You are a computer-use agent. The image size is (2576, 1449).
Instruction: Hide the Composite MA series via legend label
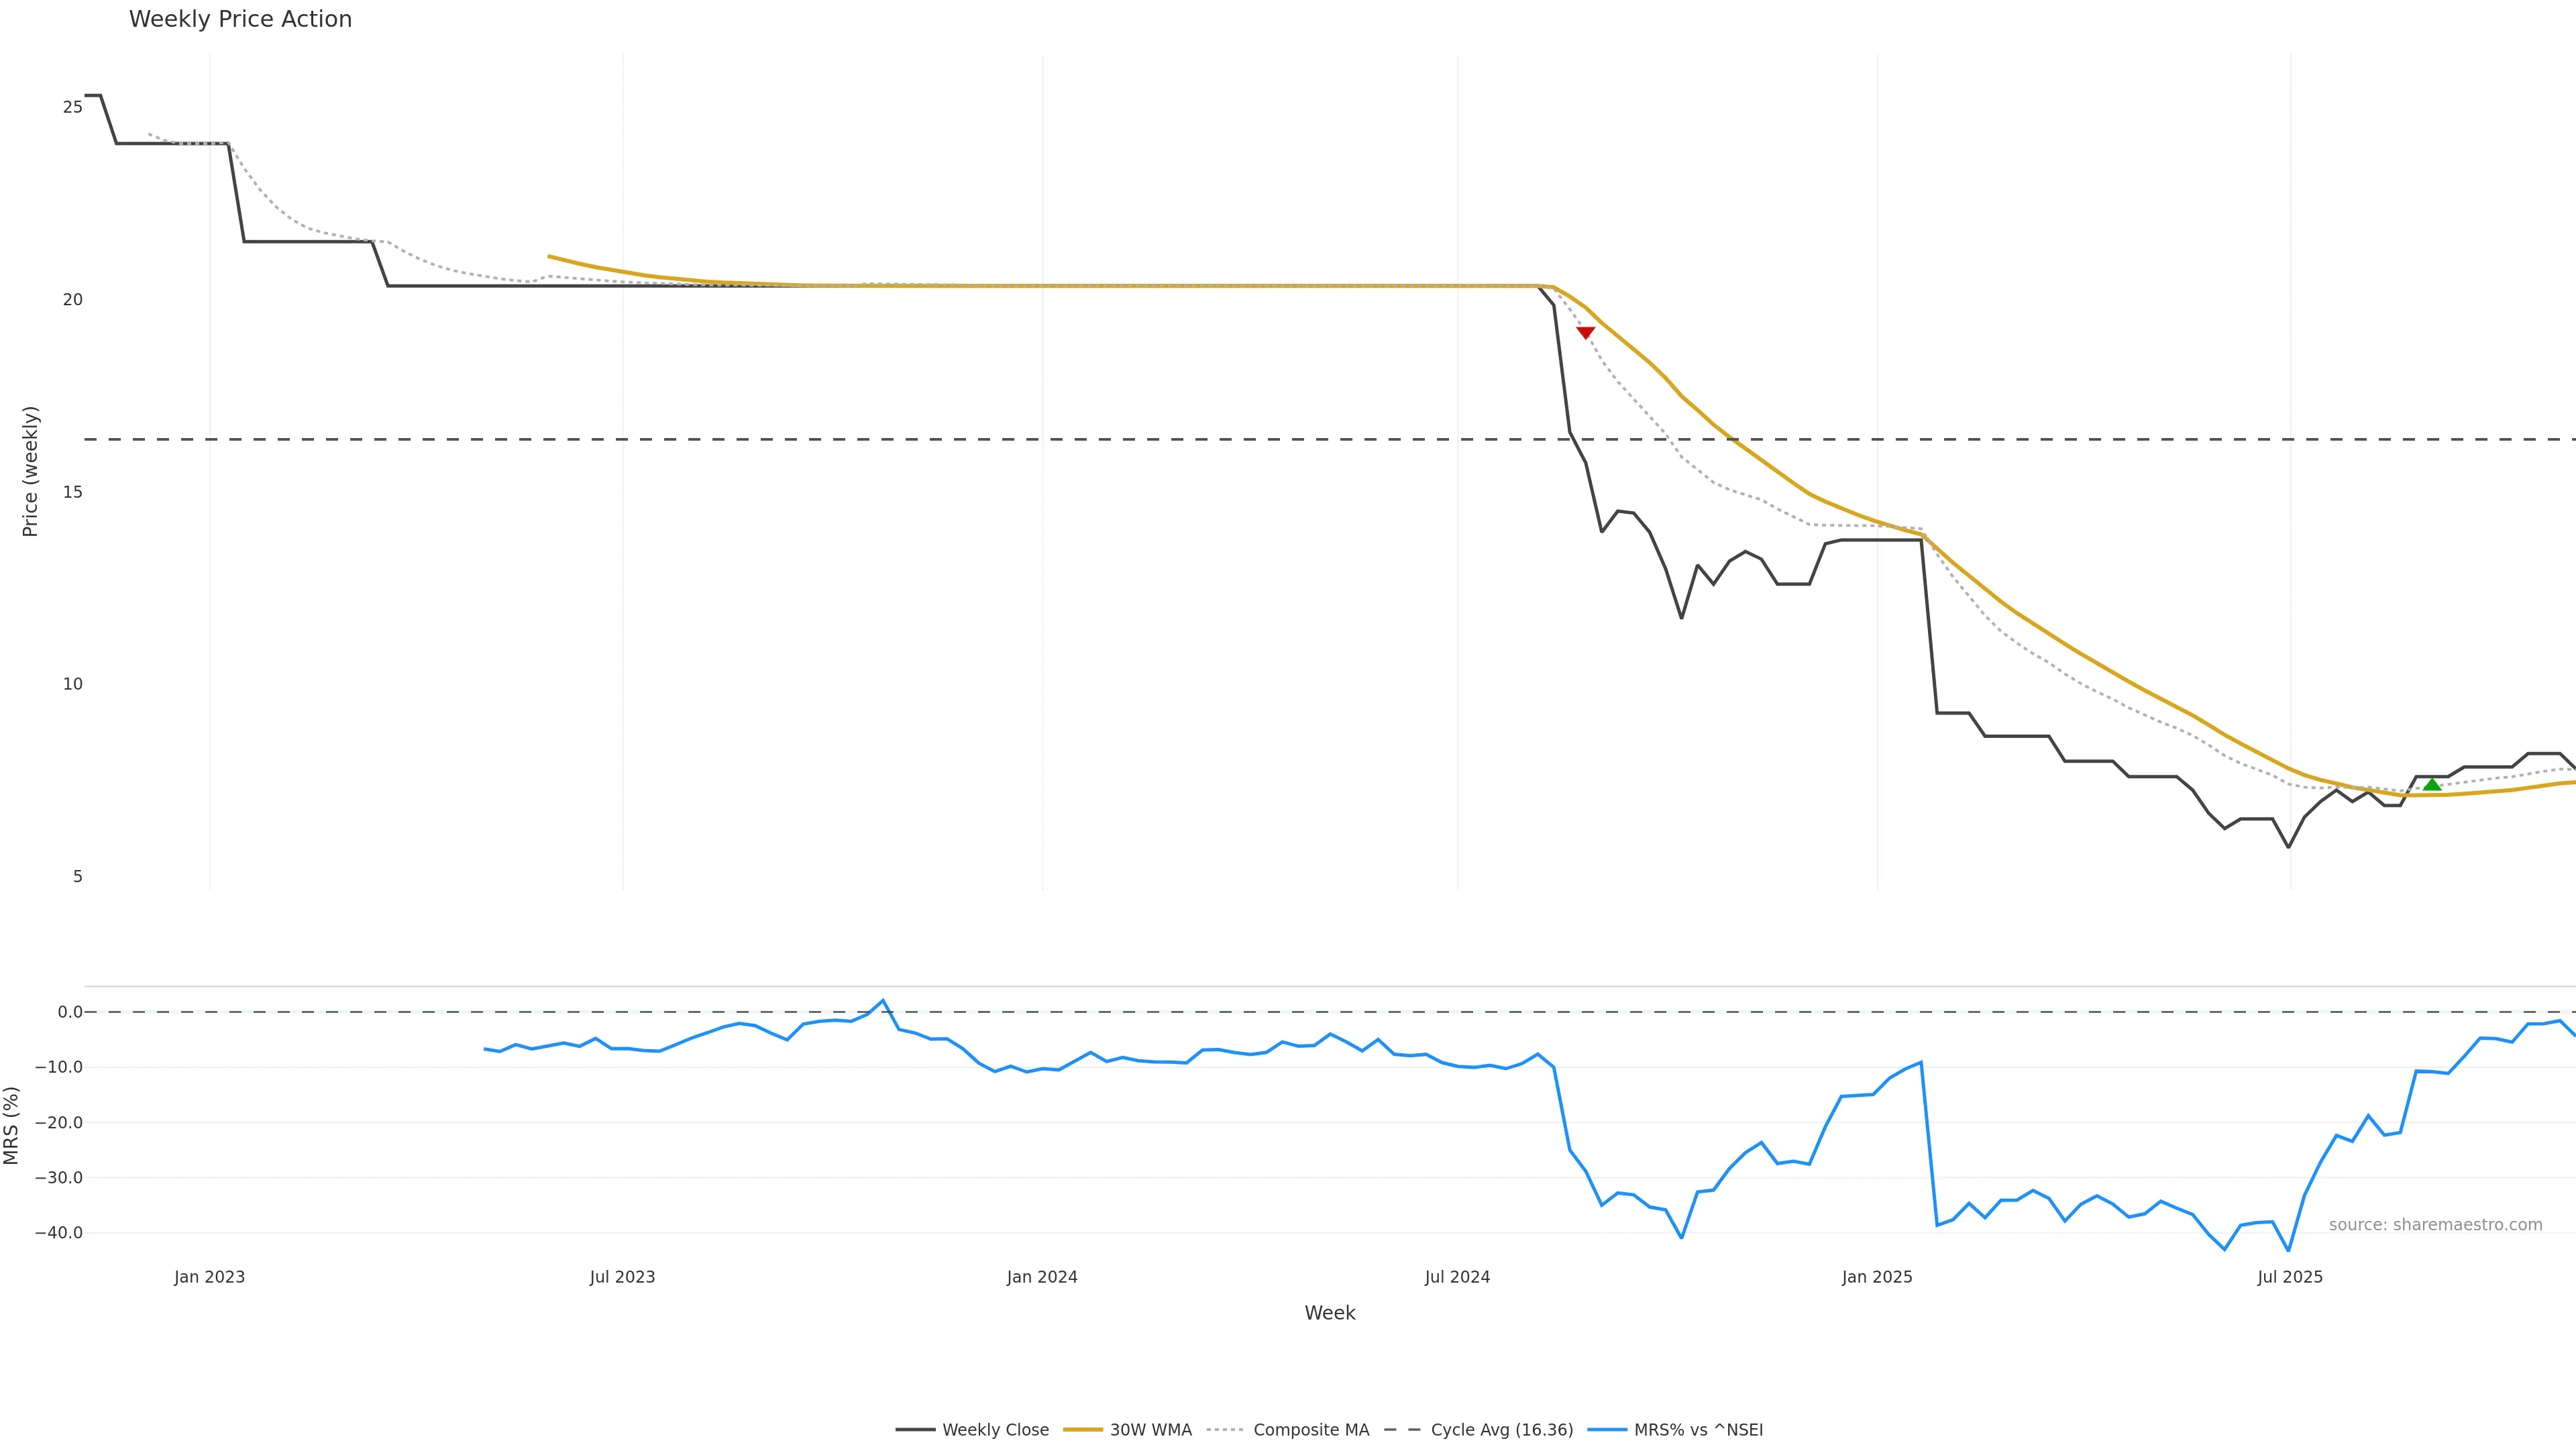click(x=1310, y=1430)
